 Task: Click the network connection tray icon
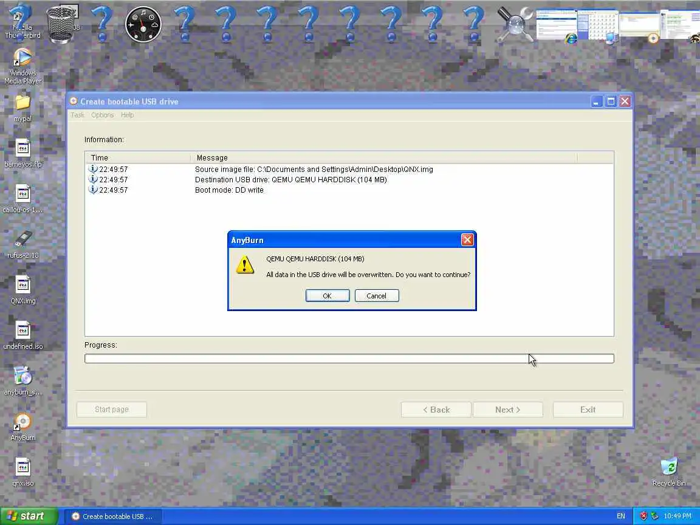pos(654,516)
